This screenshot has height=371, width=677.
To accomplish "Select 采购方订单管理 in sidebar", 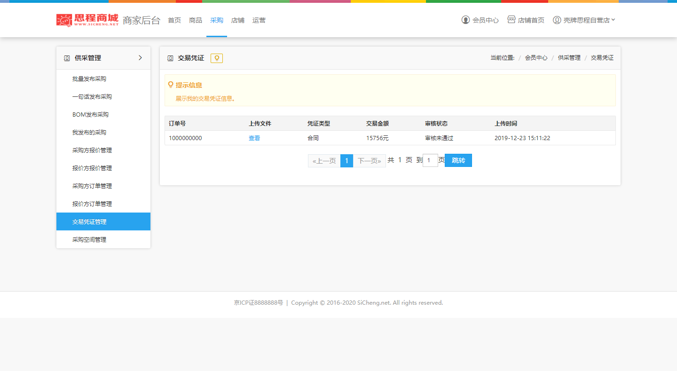I will (103, 186).
